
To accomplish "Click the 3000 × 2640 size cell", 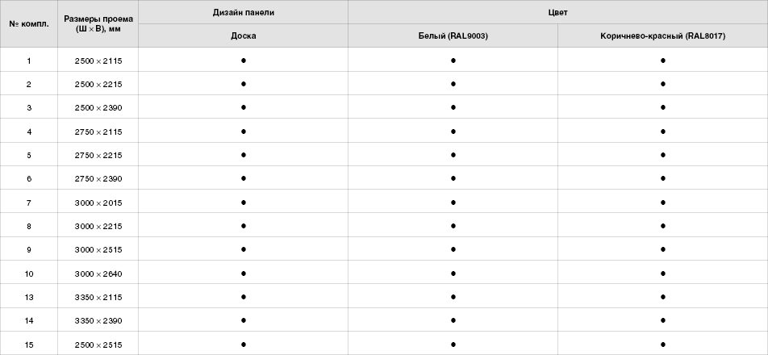I will coord(98,274).
